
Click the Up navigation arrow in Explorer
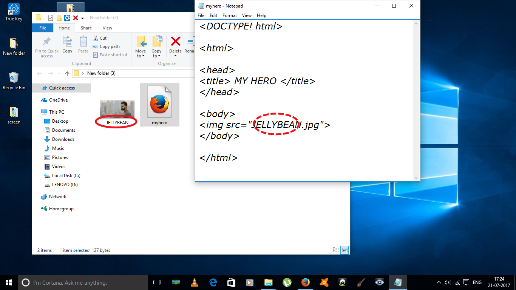pyautogui.click(x=67, y=73)
